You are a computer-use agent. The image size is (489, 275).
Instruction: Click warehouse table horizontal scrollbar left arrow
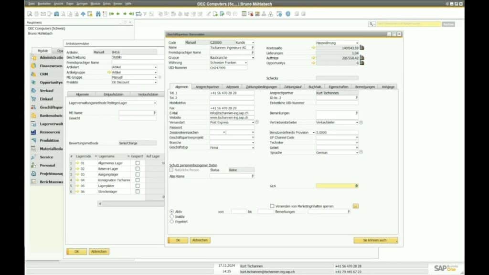click(x=100, y=204)
